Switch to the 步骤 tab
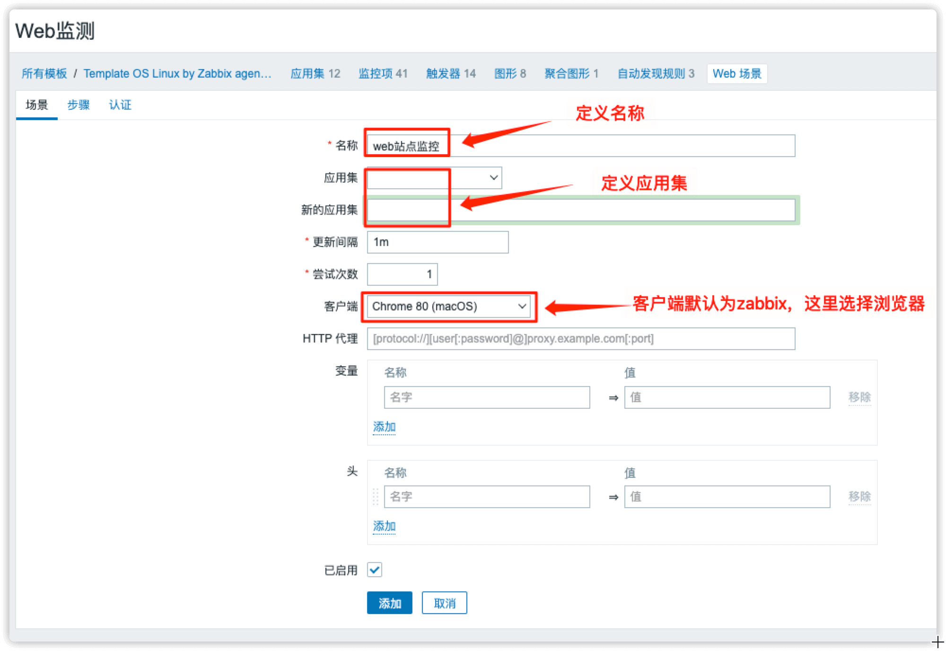Viewport: 946px width, 651px height. tap(79, 105)
